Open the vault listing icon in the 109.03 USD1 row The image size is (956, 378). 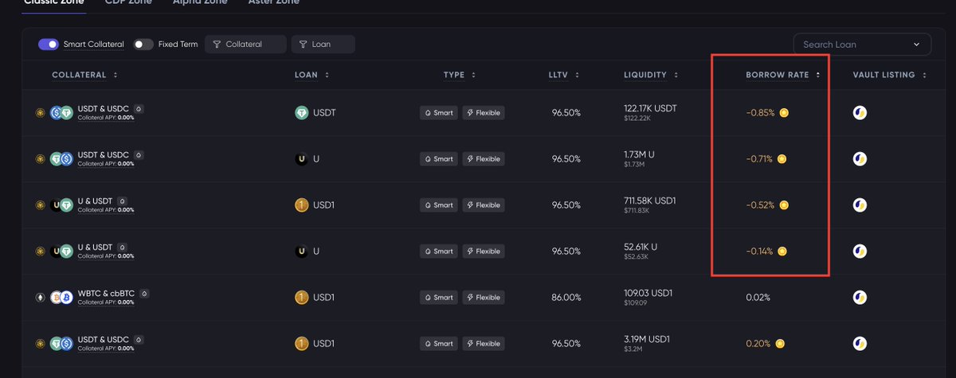tap(860, 298)
